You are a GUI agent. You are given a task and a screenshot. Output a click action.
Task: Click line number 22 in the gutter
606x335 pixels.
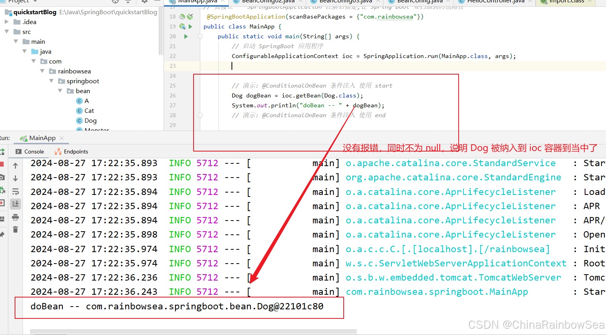pos(173,56)
